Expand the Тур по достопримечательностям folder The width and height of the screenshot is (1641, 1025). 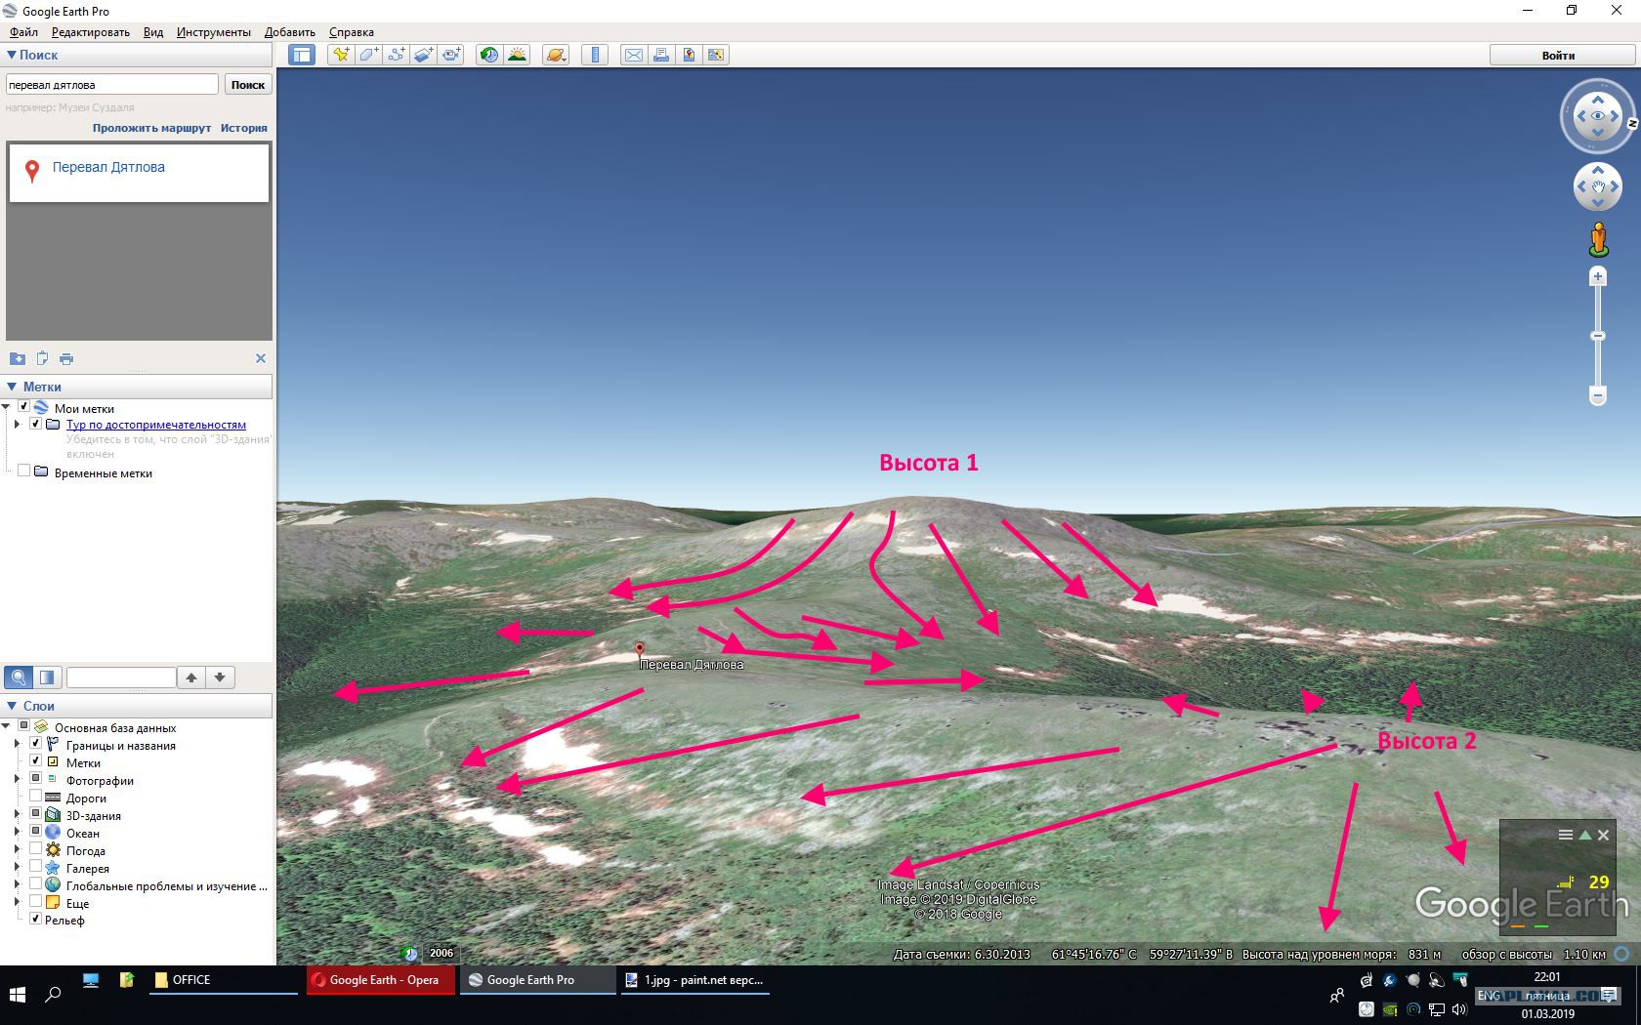(x=17, y=425)
